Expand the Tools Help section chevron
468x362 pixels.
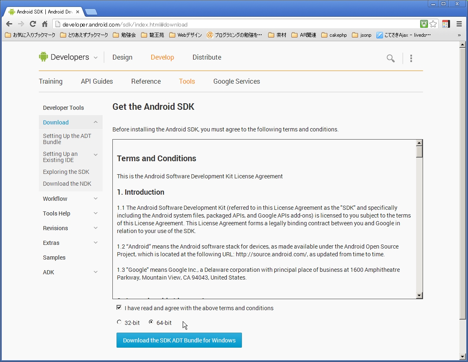pyautogui.click(x=96, y=213)
